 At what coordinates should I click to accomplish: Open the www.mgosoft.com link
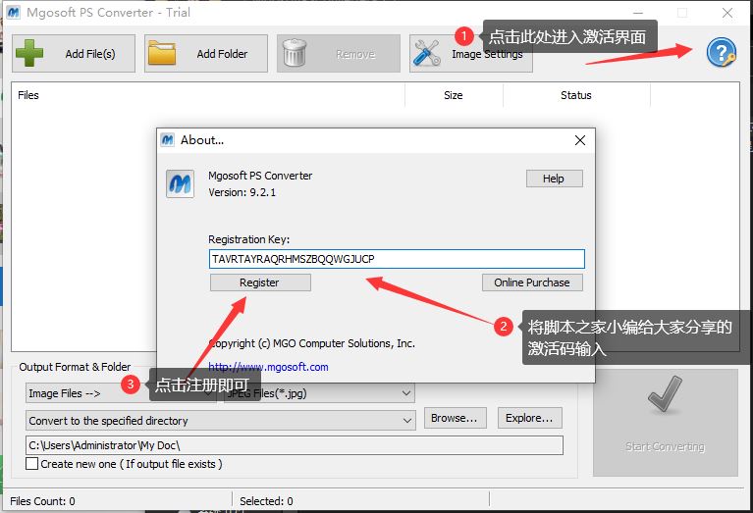coord(268,367)
